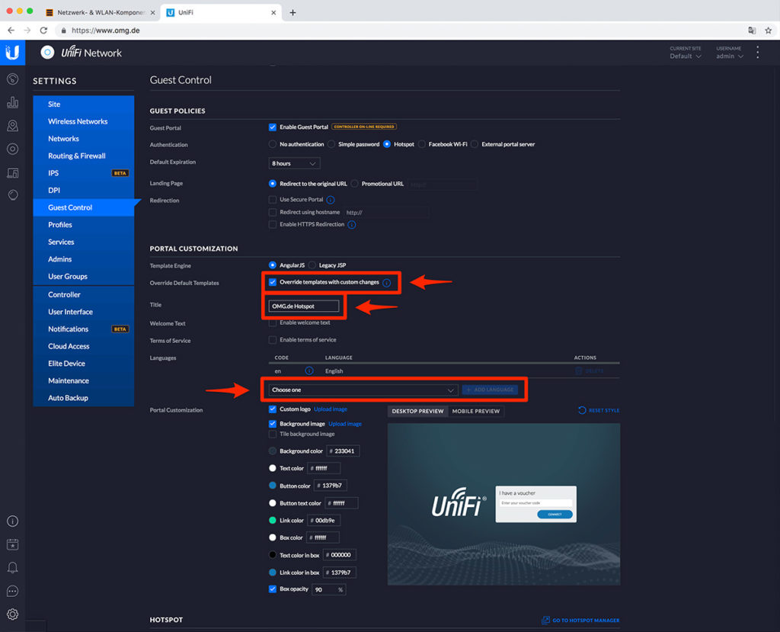This screenshot has width=780, height=632.
Task: Open the Maintenance settings page
Action: pyautogui.click(x=69, y=380)
